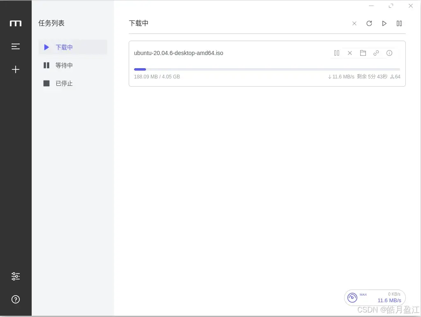The height and width of the screenshot is (317, 421).
Task: Open Motrix preferences via sliders icon
Action: (16, 276)
